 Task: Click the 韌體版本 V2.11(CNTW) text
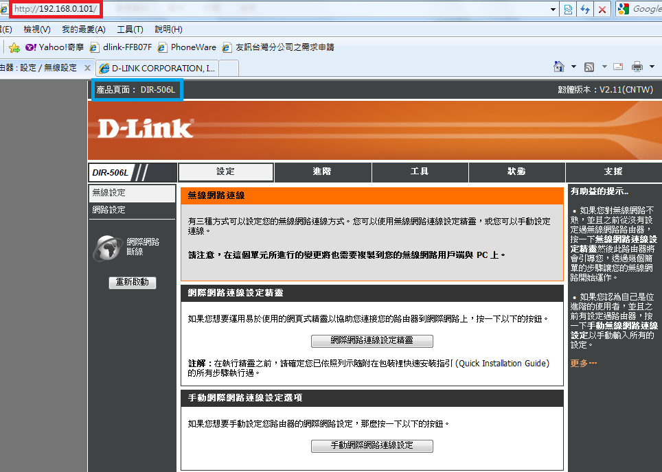(x=606, y=90)
